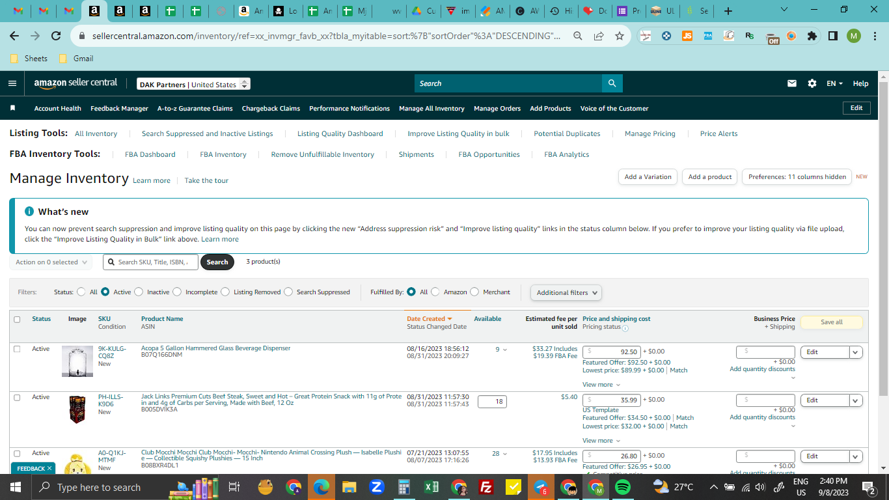
Task: Toggle the browser side panel icon
Action: pos(832,36)
